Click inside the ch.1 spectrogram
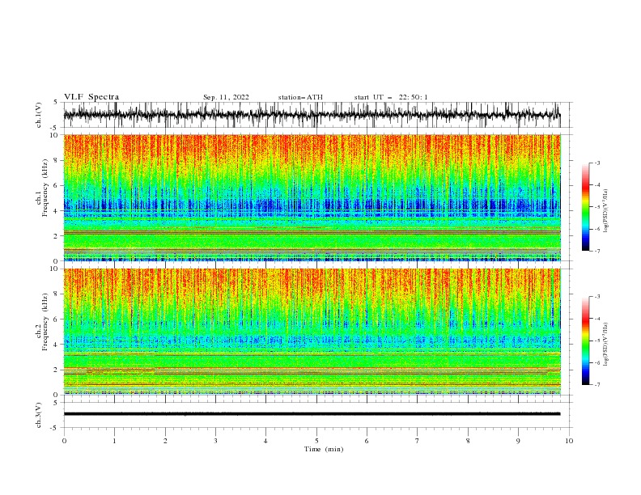 click(x=312, y=197)
